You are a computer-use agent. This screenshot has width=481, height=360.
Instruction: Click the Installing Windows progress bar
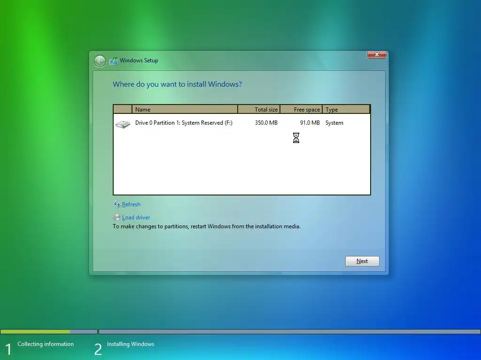[x=289, y=331]
